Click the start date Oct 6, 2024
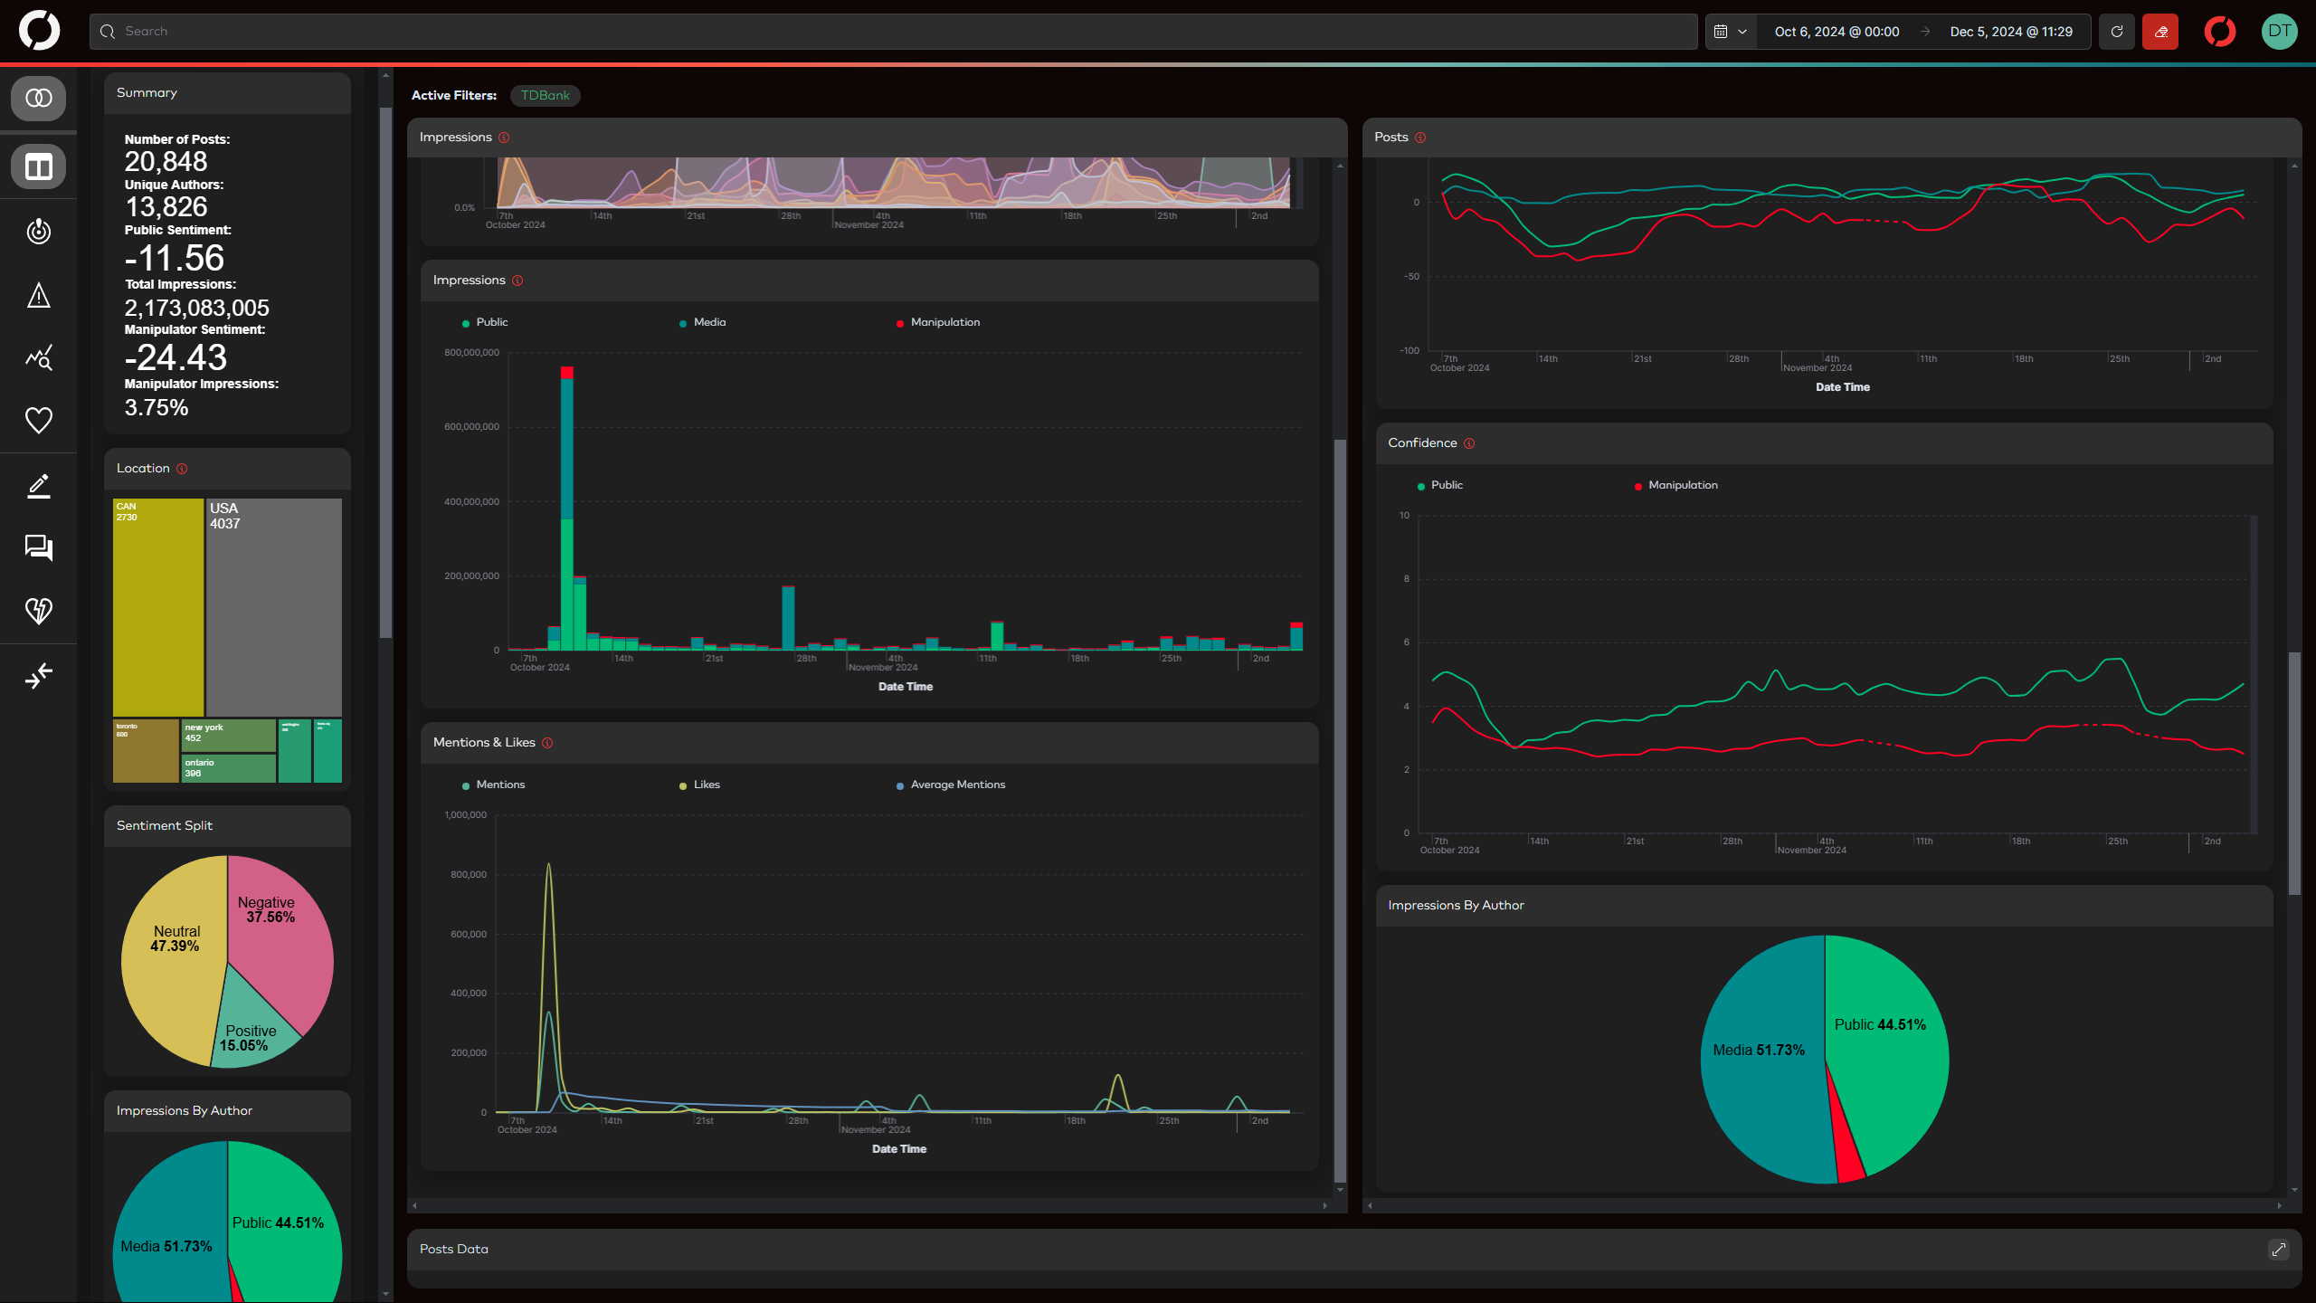Image resolution: width=2316 pixels, height=1303 pixels. [1837, 32]
